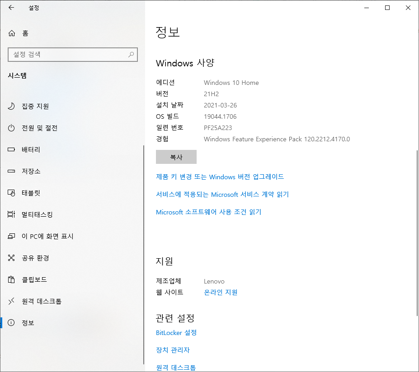The image size is (419, 372).
Task: Click the install date 2021-03-26
Action: point(220,105)
